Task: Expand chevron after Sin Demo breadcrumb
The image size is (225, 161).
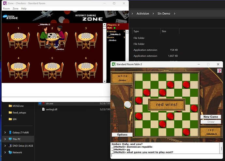Action: click(x=174, y=14)
